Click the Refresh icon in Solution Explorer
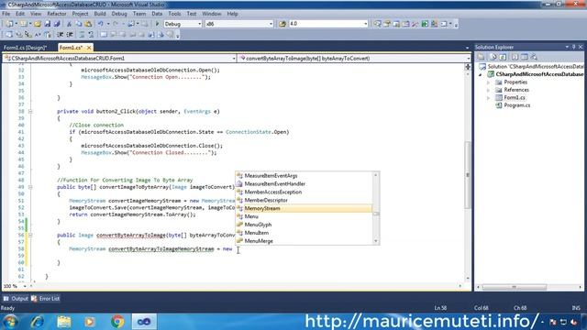The width and height of the screenshot is (587, 330). (503, 57)
